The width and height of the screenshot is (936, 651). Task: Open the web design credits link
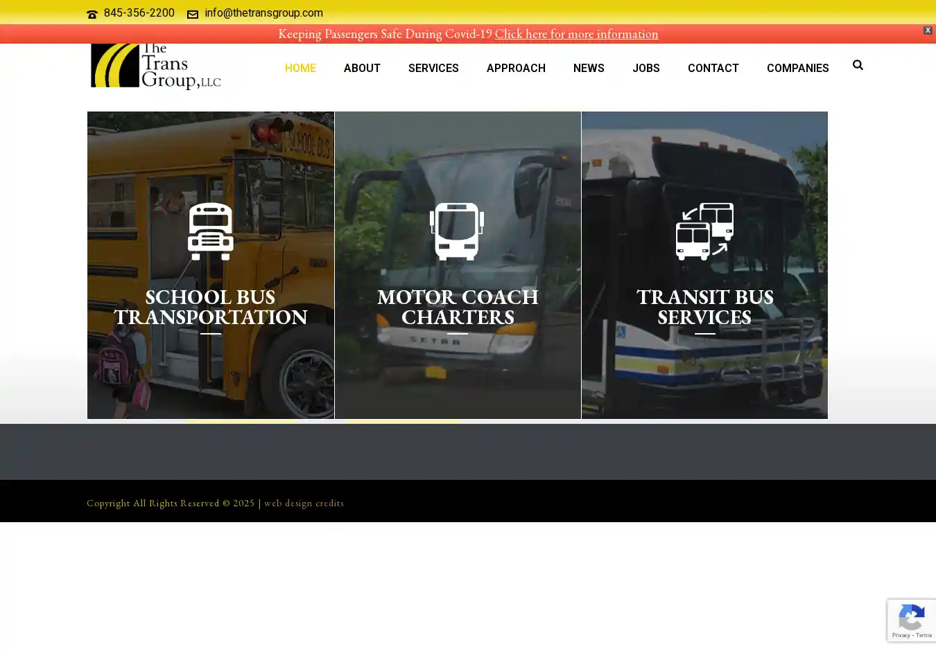coord(304,503)
